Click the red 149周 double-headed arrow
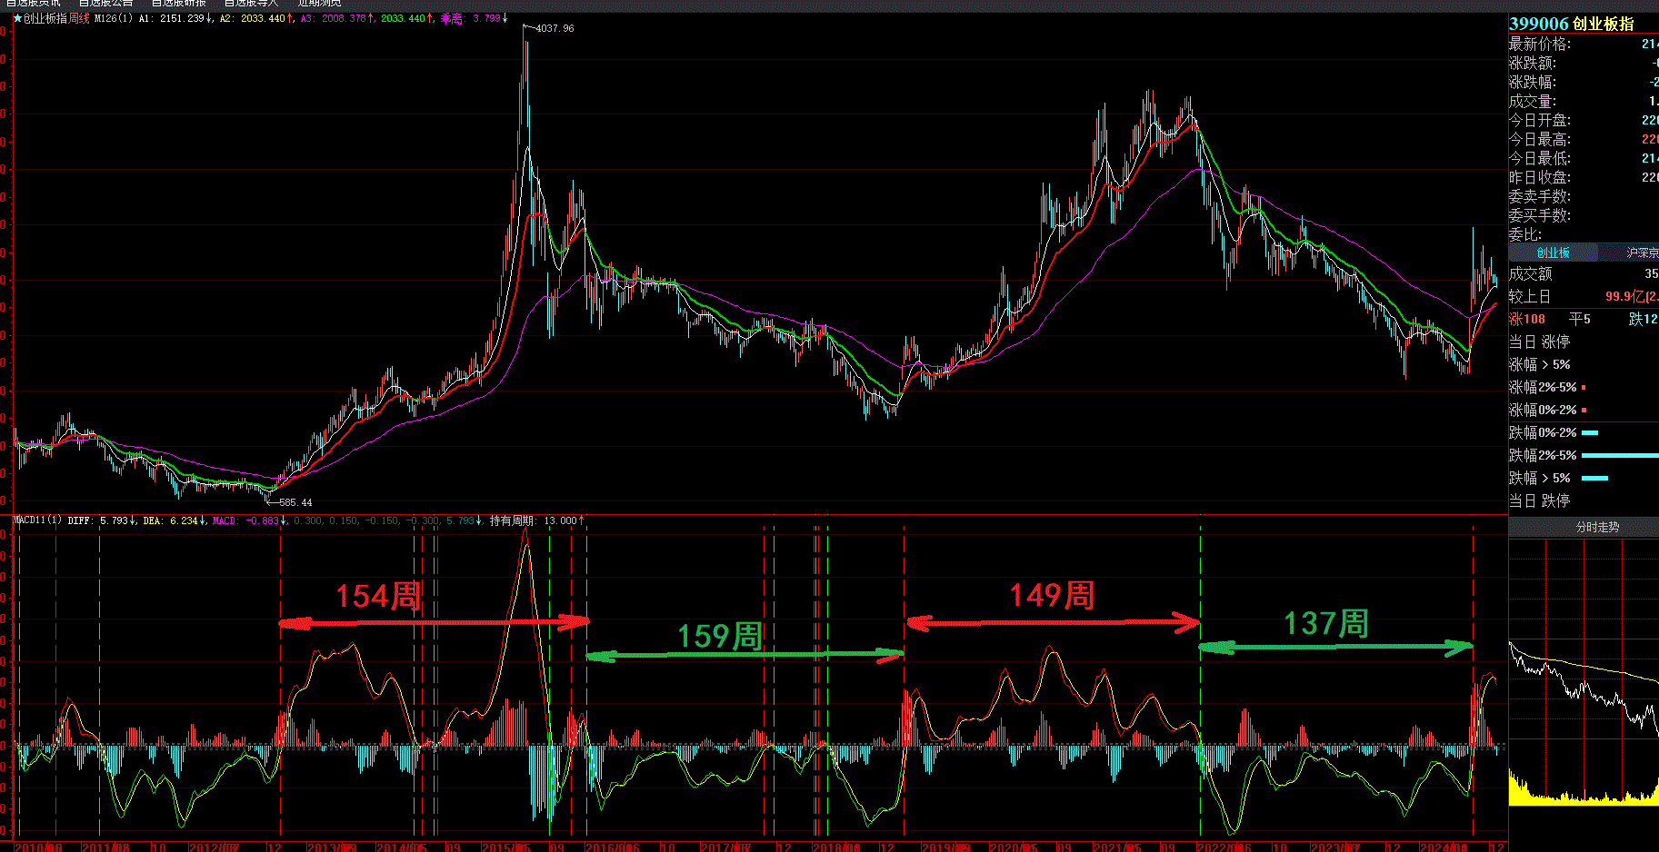 [x=1053, y=623]
